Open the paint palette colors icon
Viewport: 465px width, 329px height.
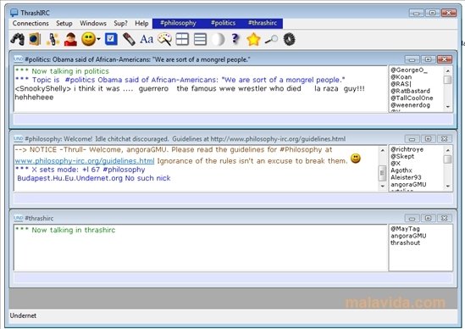pyautogui.click(x=164, y=39)
